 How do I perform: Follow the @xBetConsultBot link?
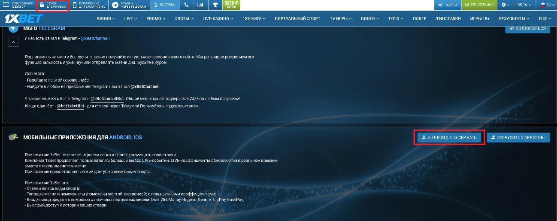[107, 99]
